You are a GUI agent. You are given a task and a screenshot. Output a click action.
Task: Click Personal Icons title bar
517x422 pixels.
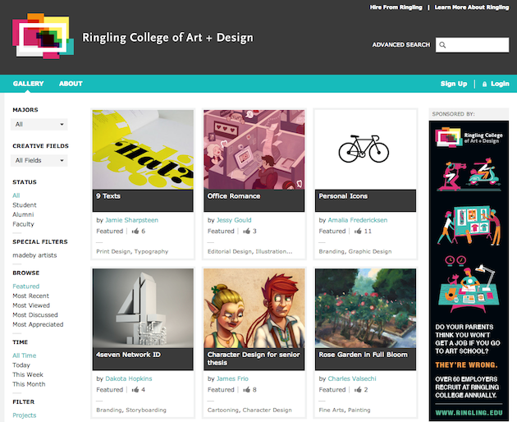(x=365, y=200)
